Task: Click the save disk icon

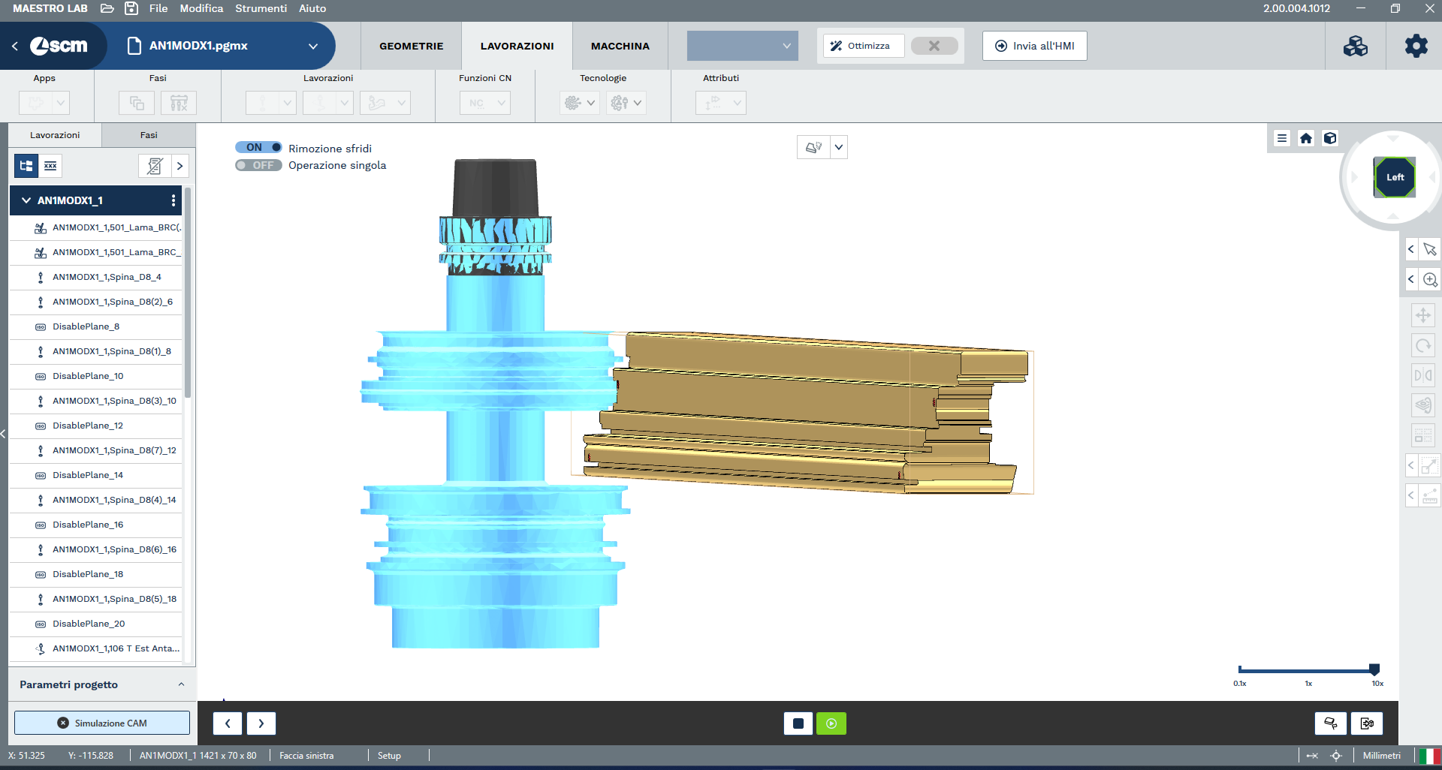Action: pyautogui.click(x=131, y=8)
